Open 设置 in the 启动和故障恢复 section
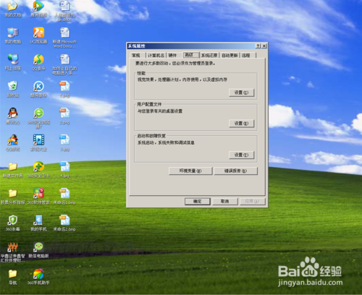The height and width of the screenshot is (295, 362). pyautogui.click(x=241, y=155)
